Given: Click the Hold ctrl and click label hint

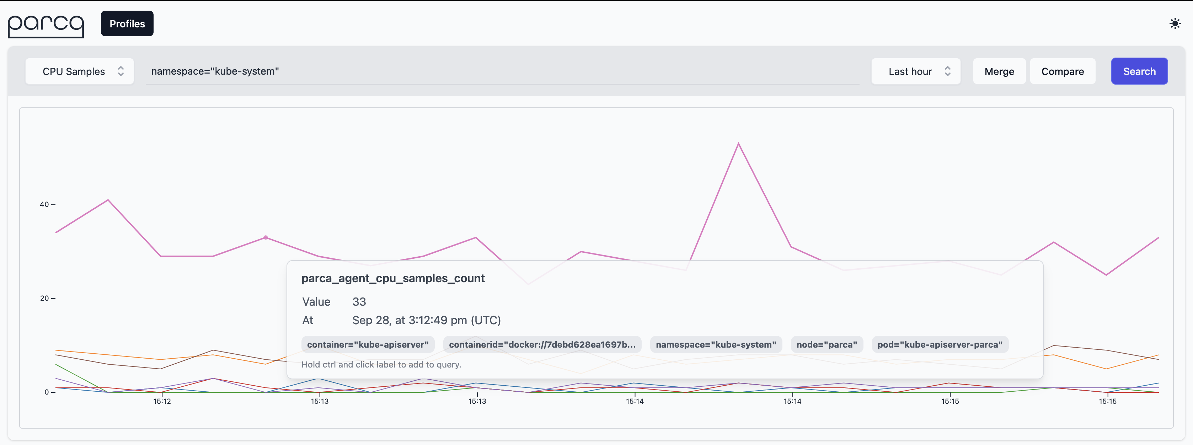Looking at the screenshot, I should point(381,364).
